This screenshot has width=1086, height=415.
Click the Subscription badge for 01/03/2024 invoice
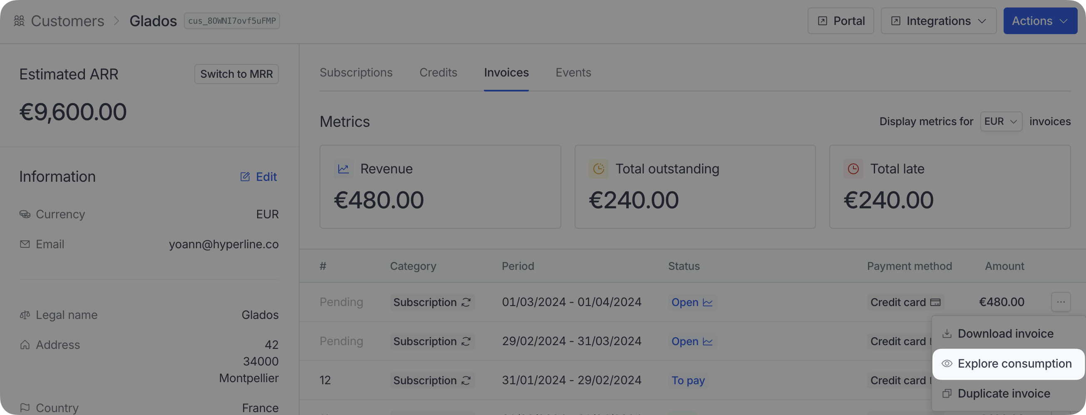(x=432, y=302)
